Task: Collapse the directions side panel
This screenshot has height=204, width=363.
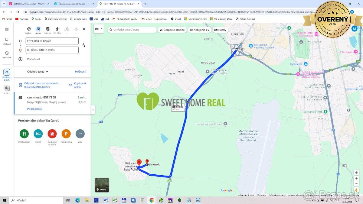Action: 93,110
